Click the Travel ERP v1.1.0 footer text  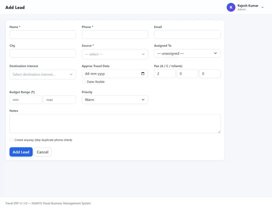click(48, 203)
